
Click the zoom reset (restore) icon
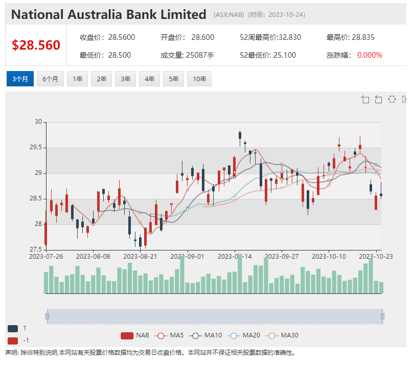(378, 99)
